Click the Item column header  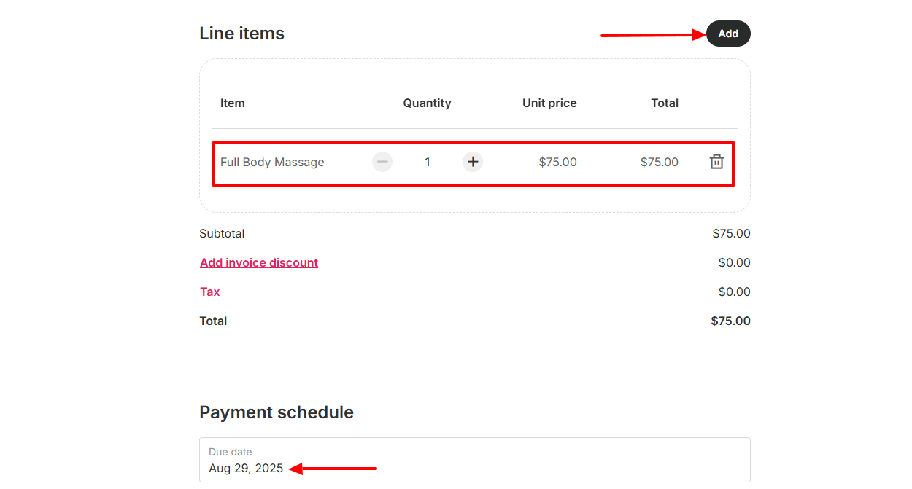pos(233,103)
